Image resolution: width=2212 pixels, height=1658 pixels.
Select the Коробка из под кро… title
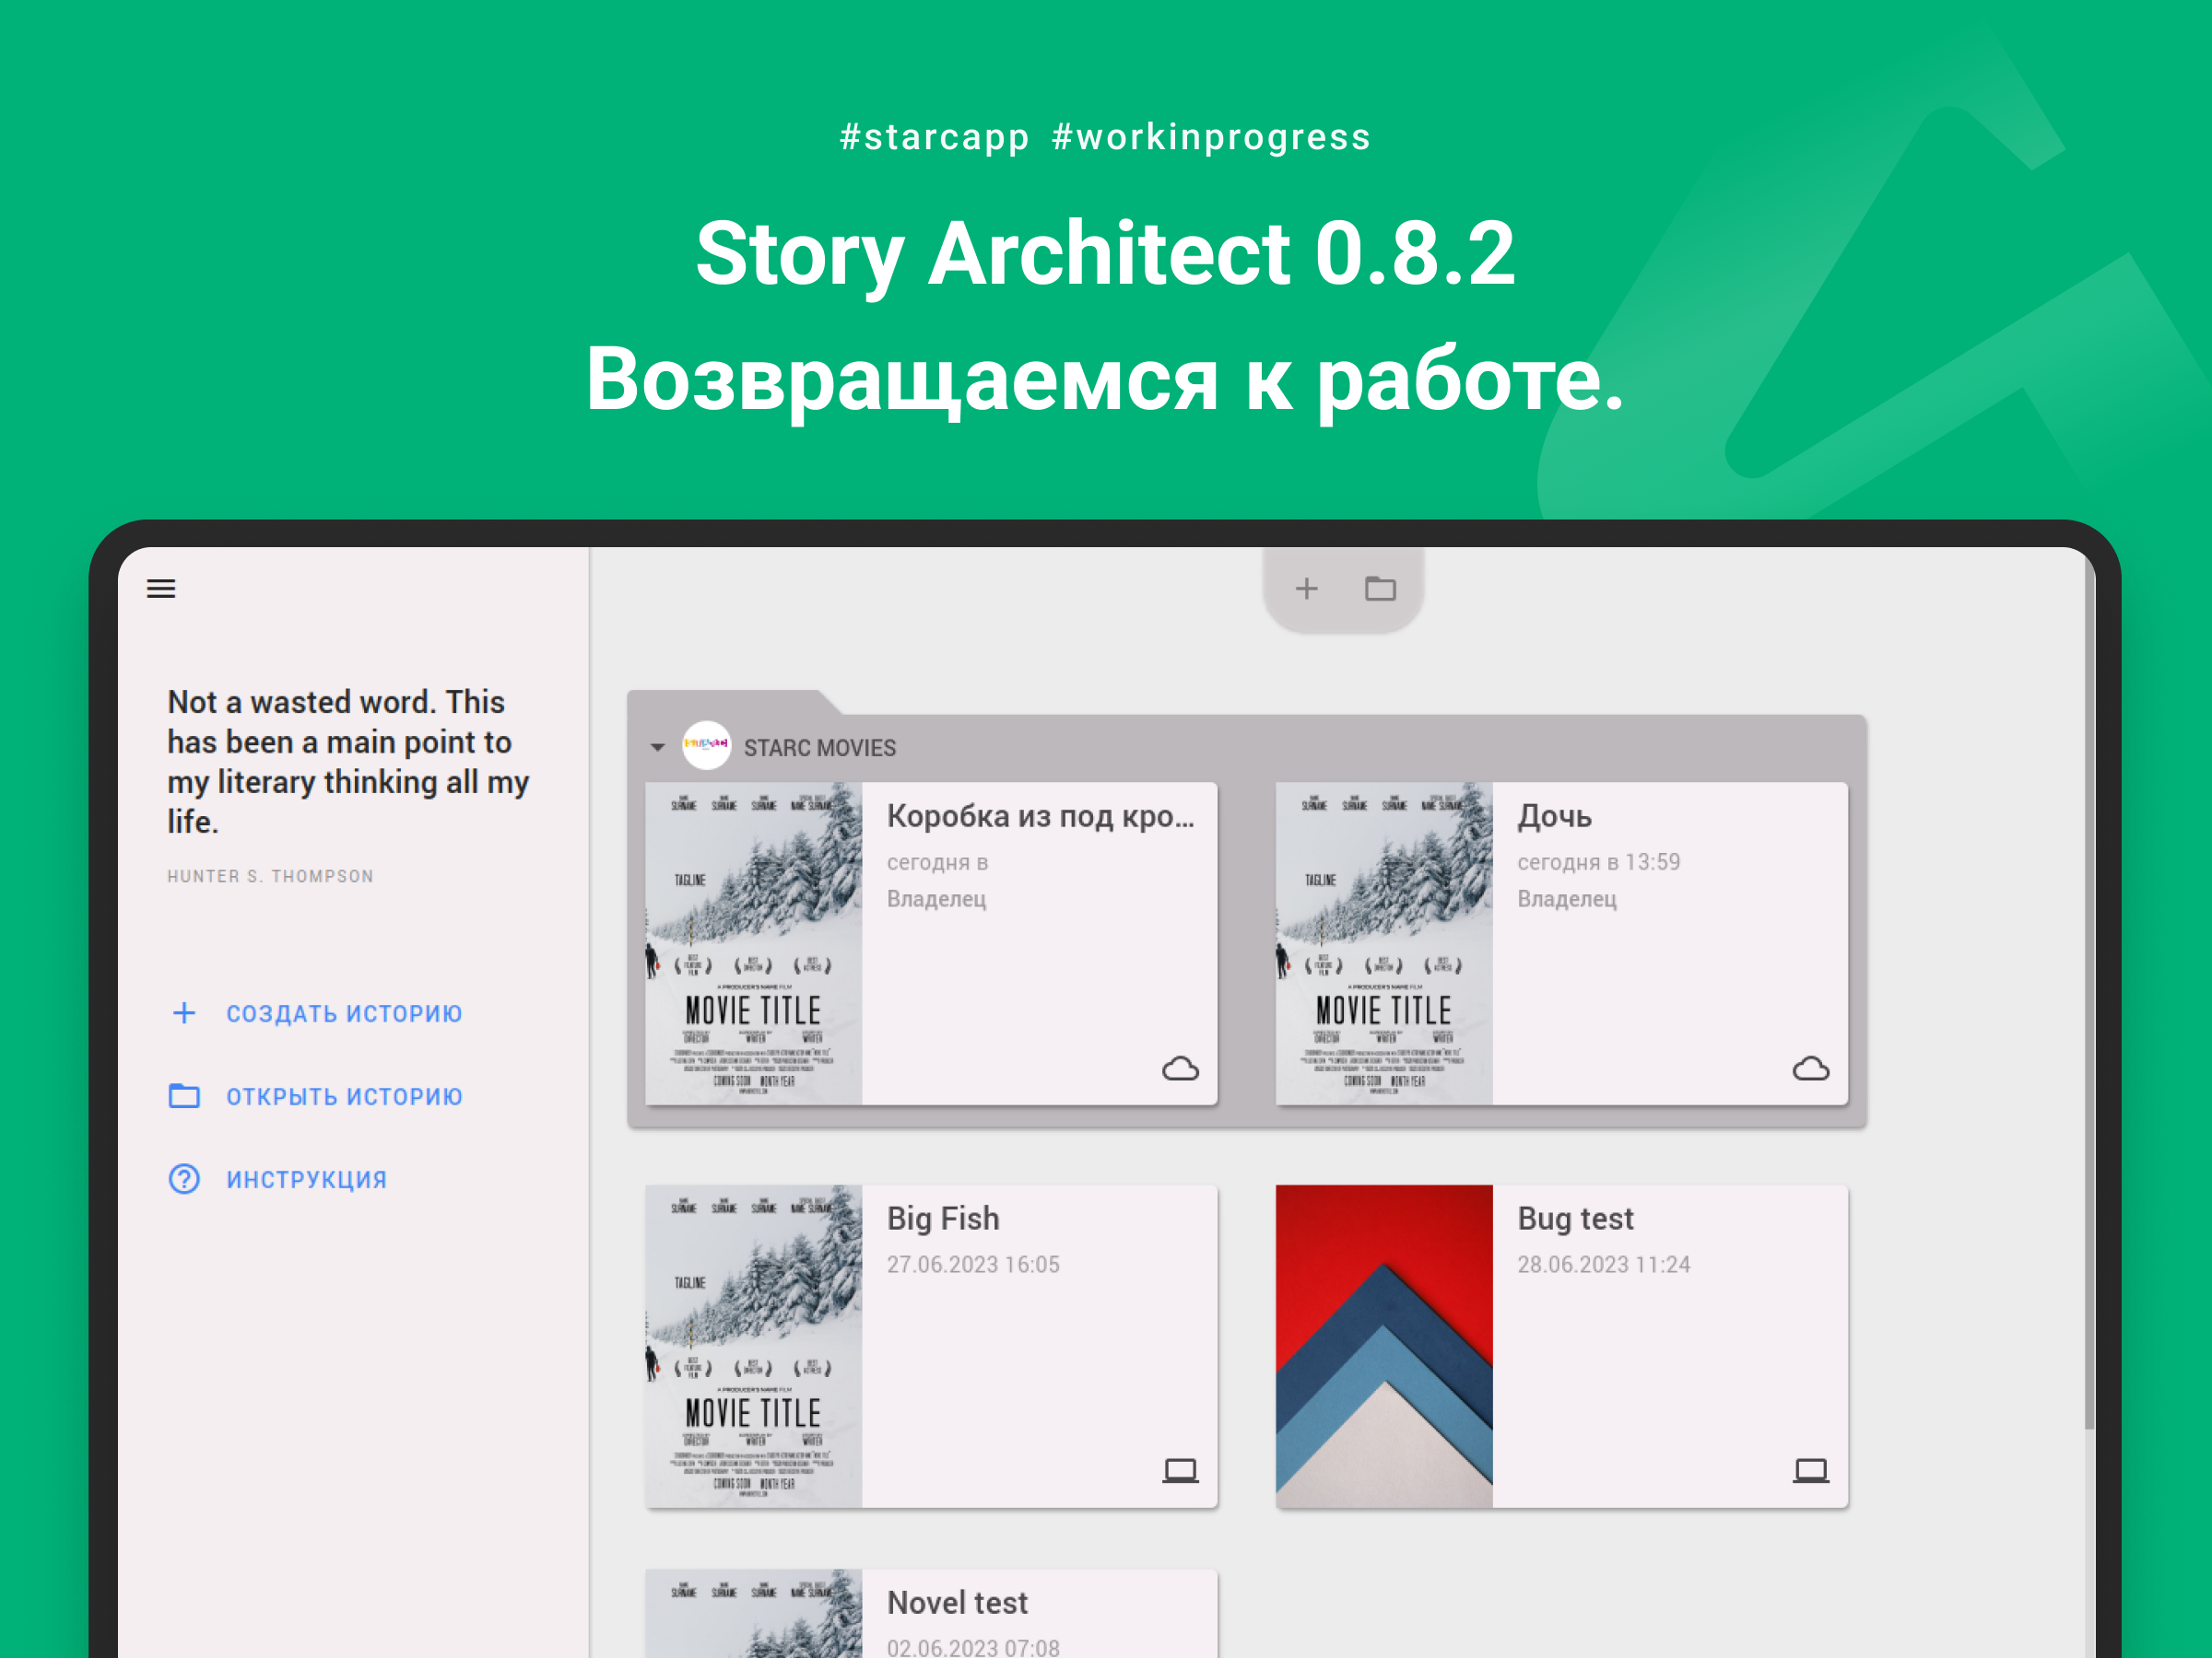[x=1040, y=816]
